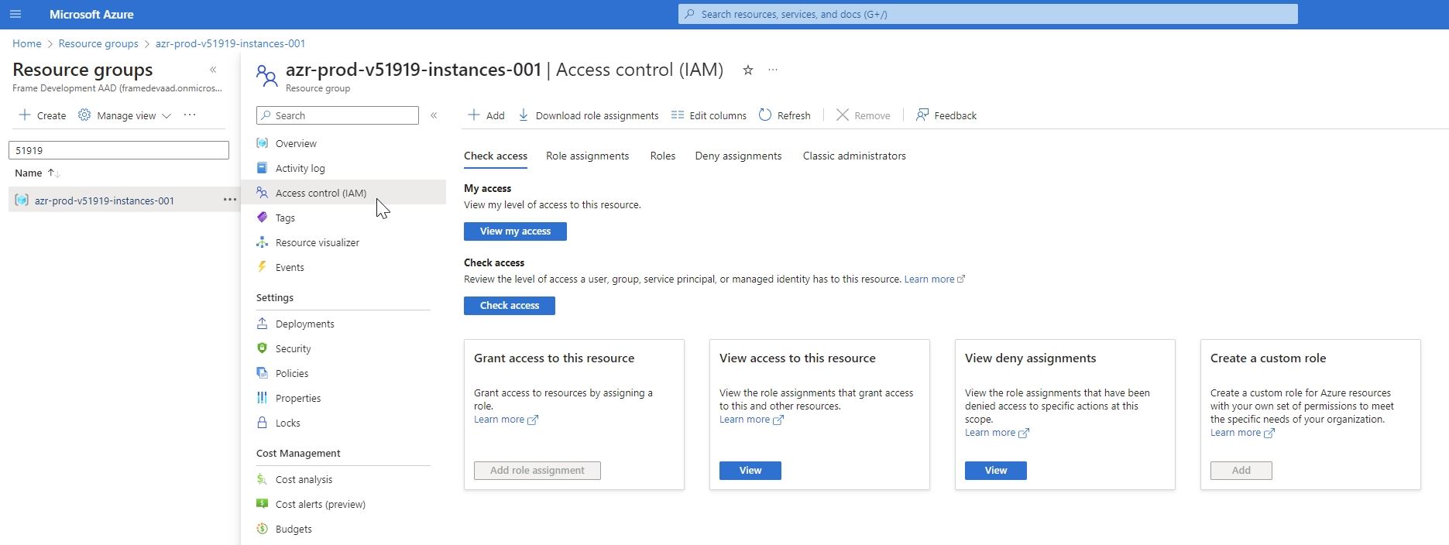Expand the Manage view dropdown chevron
Viewport: 1449px width, 545px height.
click(x=166, y=116)
